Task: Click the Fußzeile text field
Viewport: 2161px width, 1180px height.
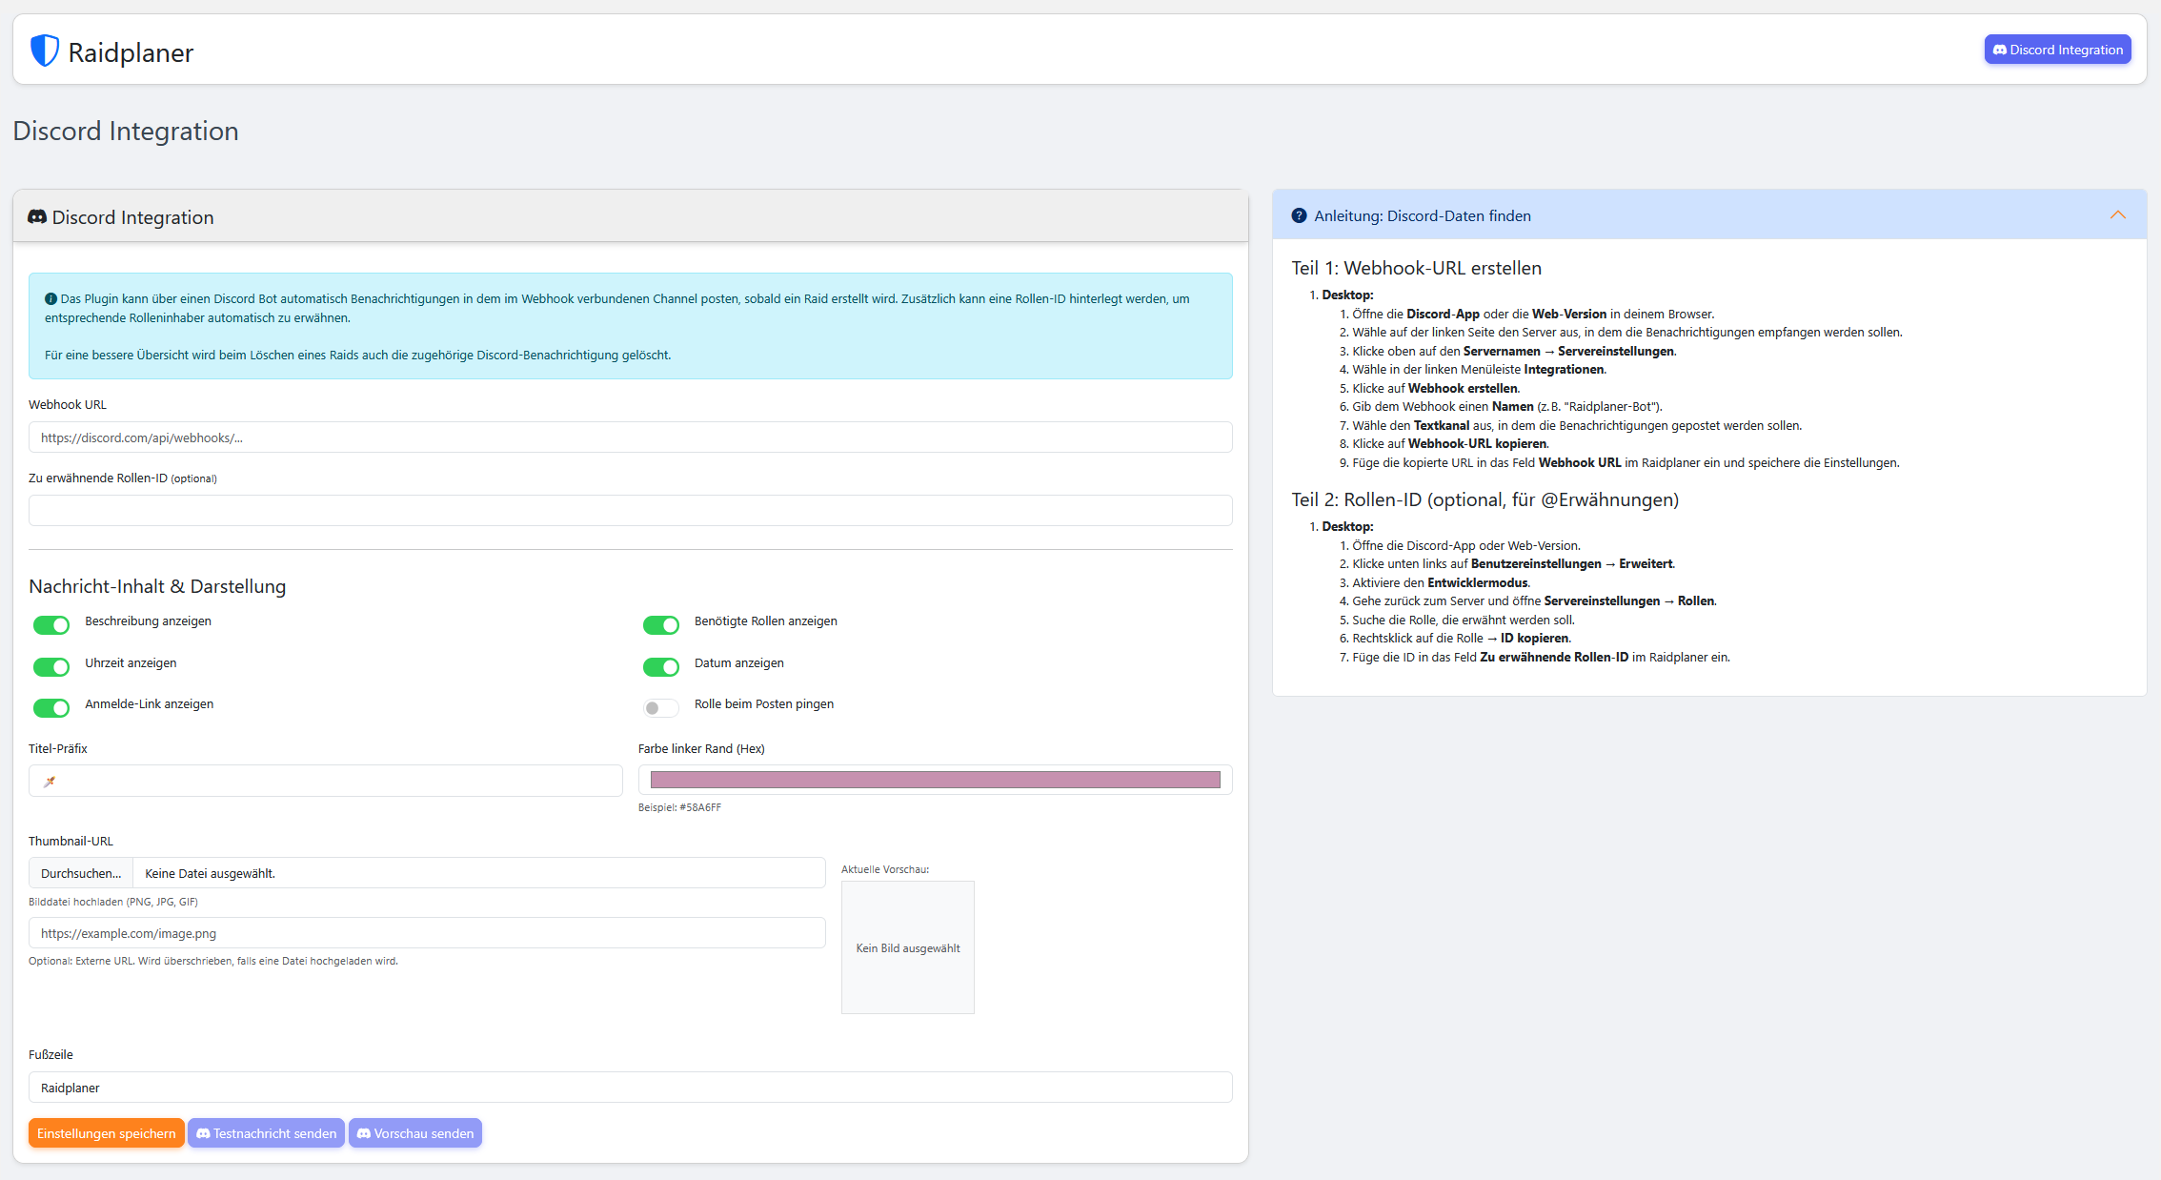Action: (x=629, y=1087)
